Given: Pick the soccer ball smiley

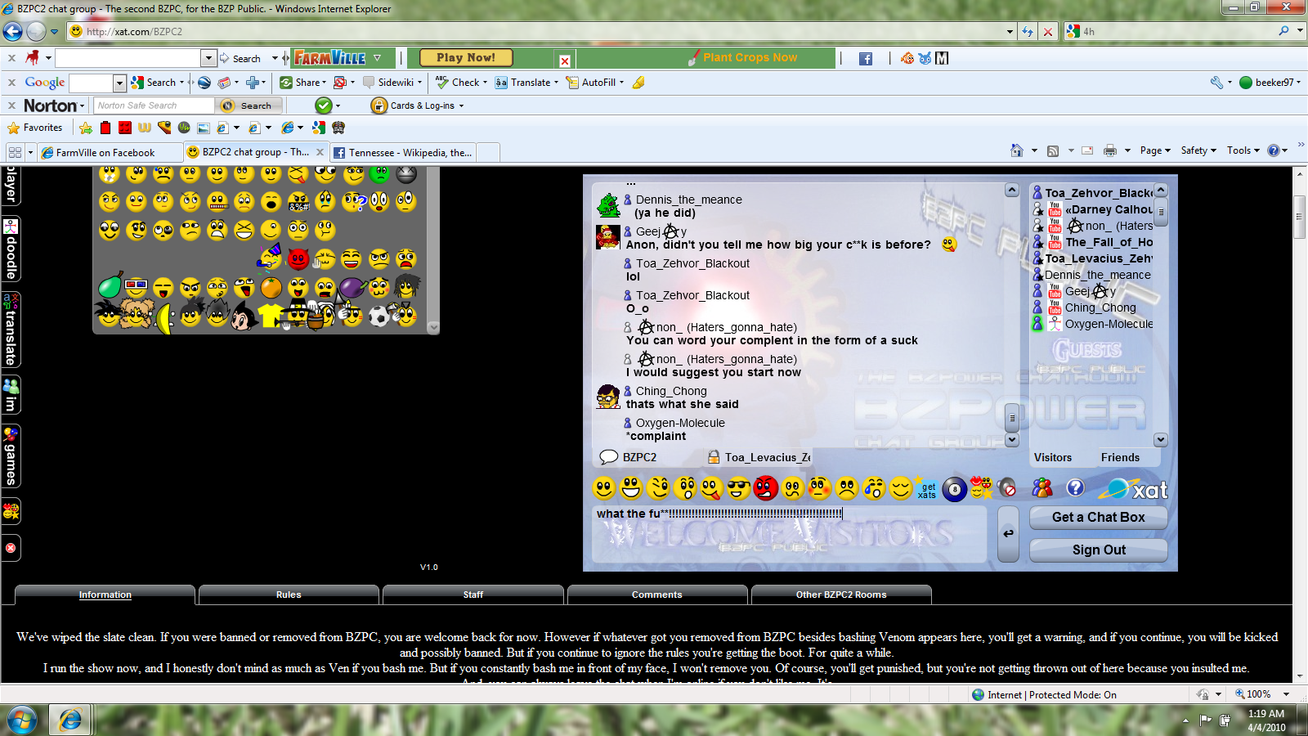Looking at the screenshot, I should pyautogui.click(x=379, y=316).
